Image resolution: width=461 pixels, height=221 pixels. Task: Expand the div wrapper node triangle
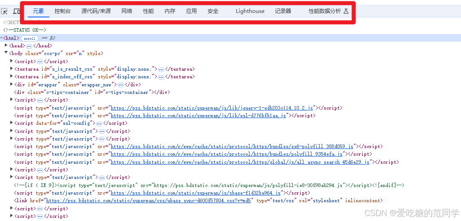[12, 84]
